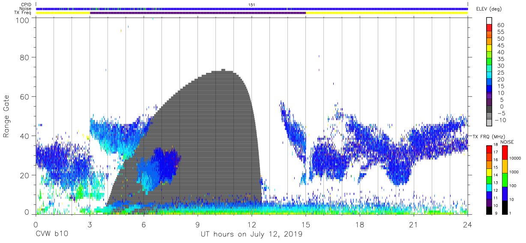This screenshot has width=526, height=243.
Task: Click the 'CVW b10' label
Action: pyautogui.click(x=51, y=234)
